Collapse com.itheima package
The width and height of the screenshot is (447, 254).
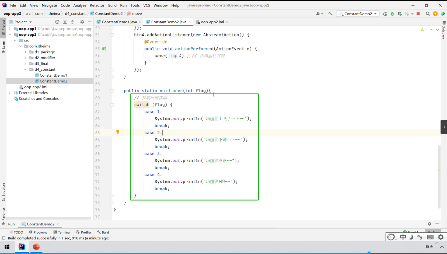pos(20,46)
